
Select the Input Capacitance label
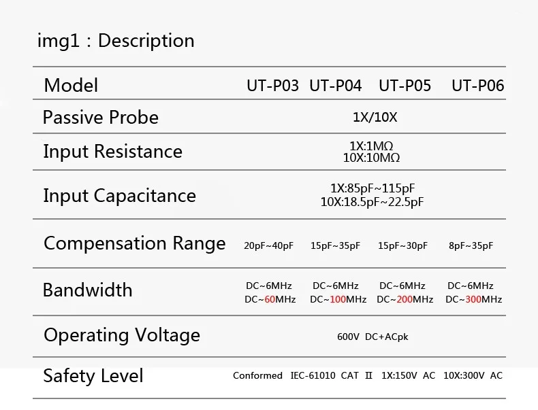pos(119,196)
